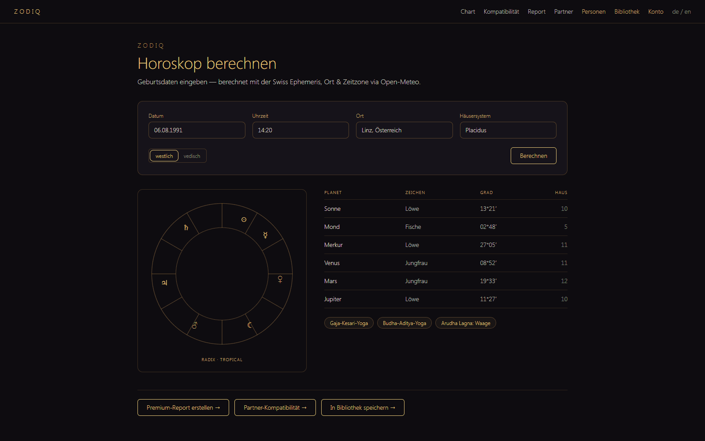The height and width of the screenshot is (441, 705).
Task: Click the Mond planet row
Action: click(x=446, y=227)
